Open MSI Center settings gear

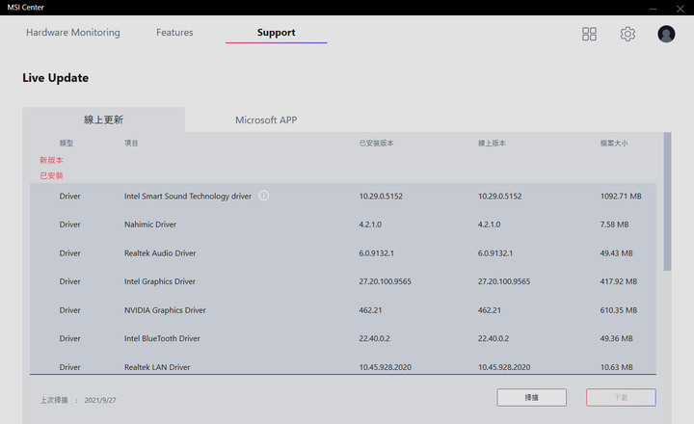[x=627, y=34]
